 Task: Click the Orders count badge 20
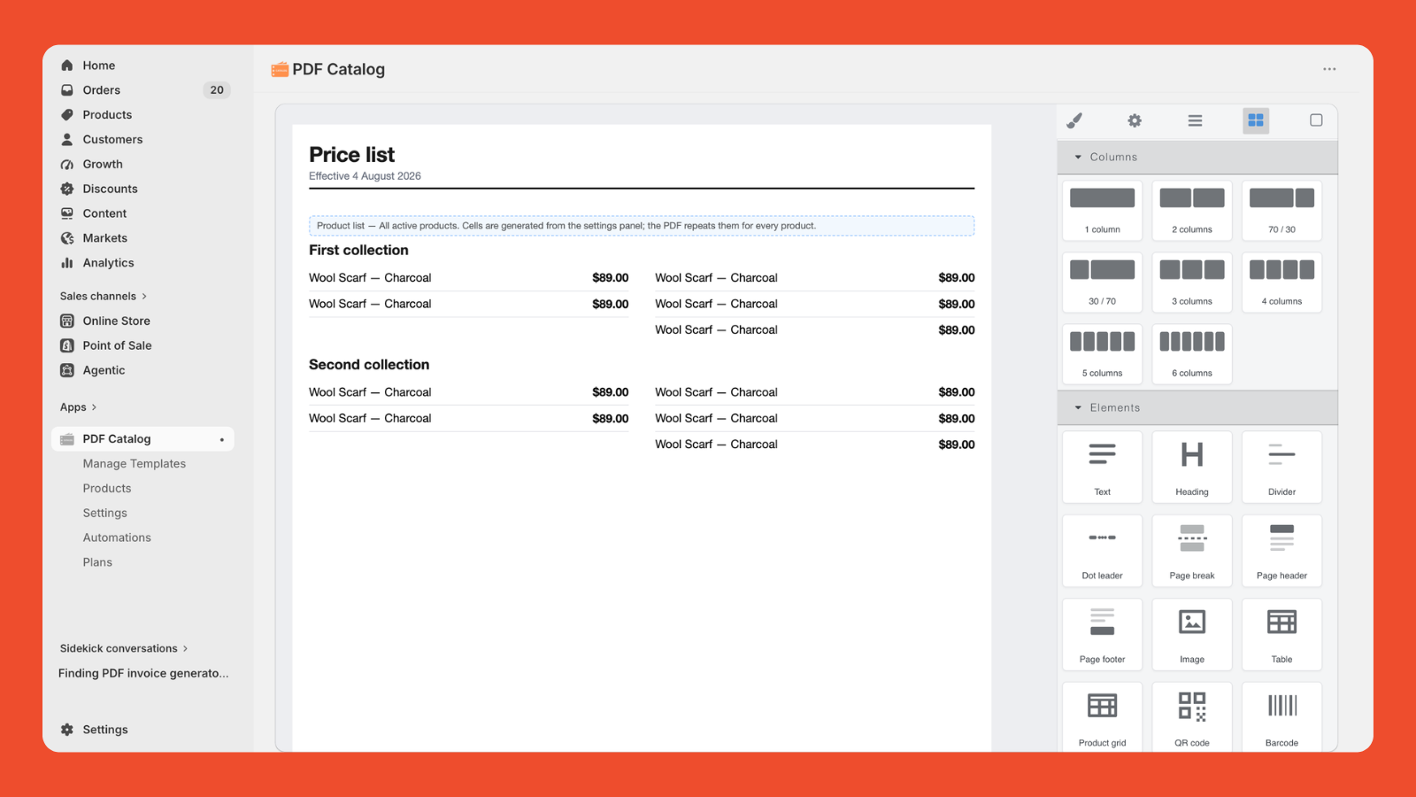[217, 90]
